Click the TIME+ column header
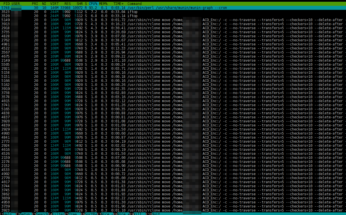The height and width of the screenshot is (215, 346). [118, 4]
